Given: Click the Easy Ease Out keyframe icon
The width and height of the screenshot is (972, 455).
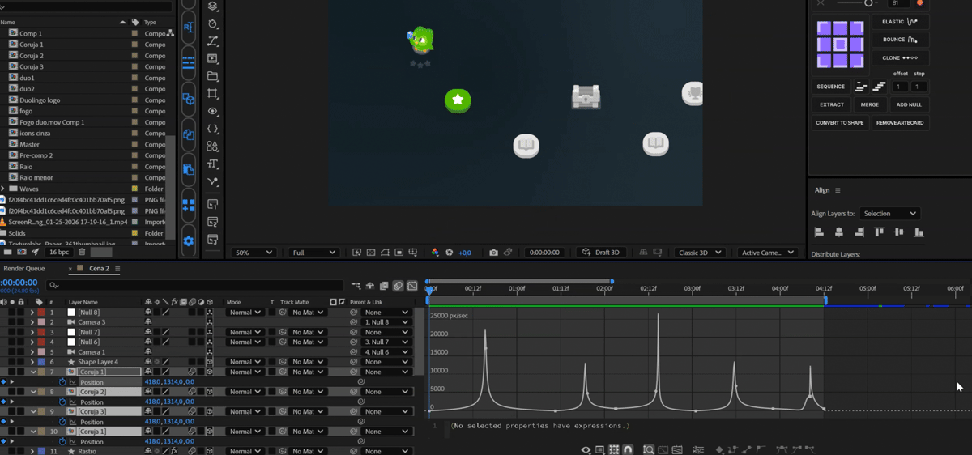Looking at the screenshot, I should pos(810,449).
